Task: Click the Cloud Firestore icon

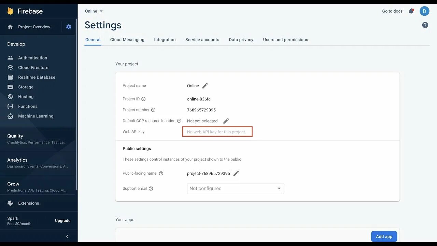Action: tap(10, 67)
